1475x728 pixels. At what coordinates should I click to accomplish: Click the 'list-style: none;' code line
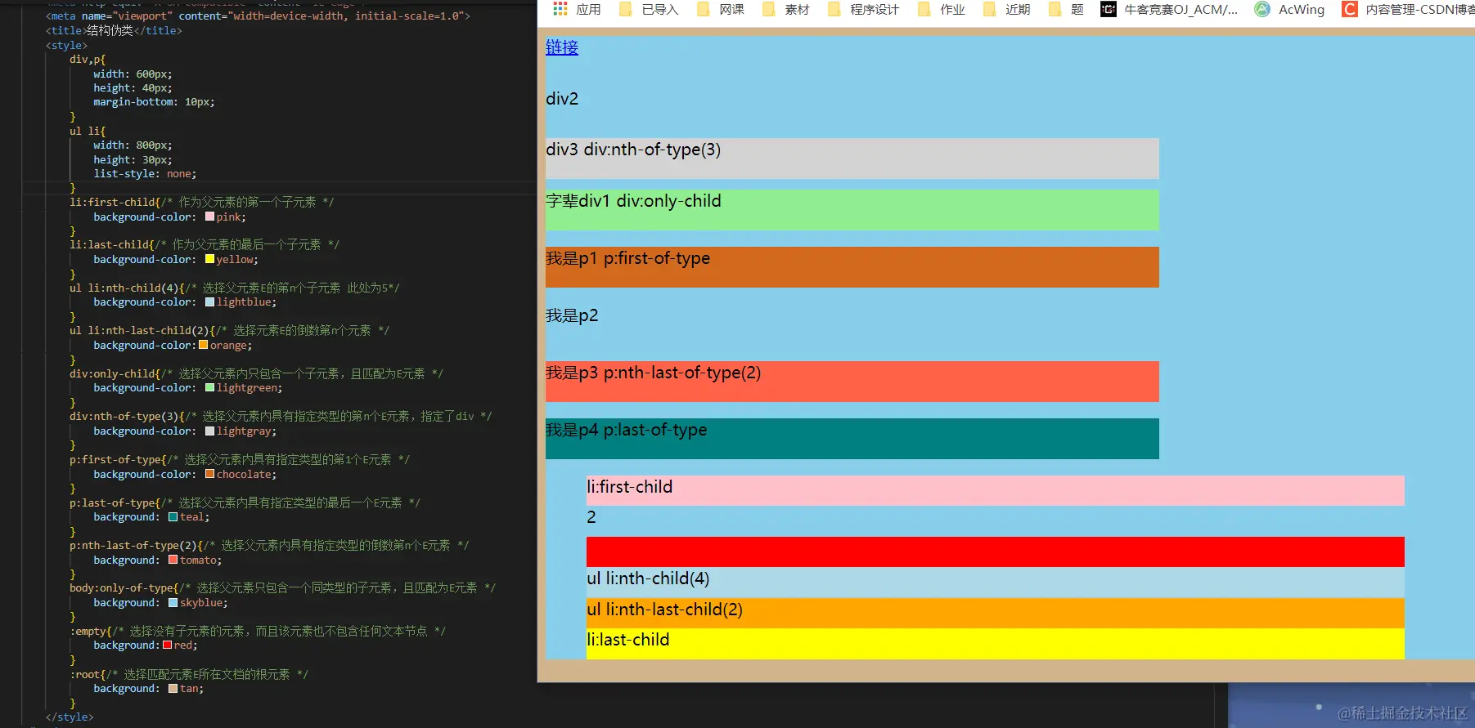[145, 173]
